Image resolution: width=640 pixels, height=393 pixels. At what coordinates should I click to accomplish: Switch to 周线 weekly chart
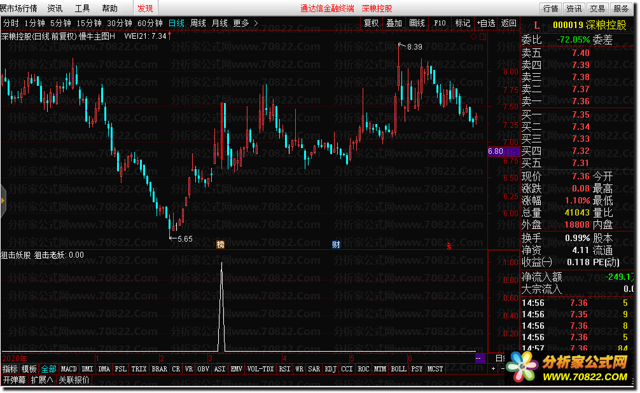coord(198,24)
